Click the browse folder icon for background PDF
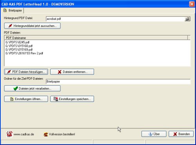 [187, 19]
